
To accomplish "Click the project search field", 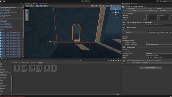I will click(x=93, y=61).
